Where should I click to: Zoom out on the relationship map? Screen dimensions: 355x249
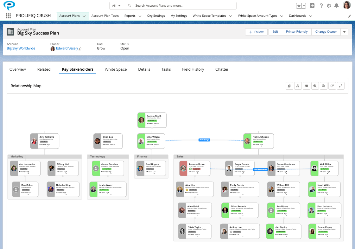[323, 86]
